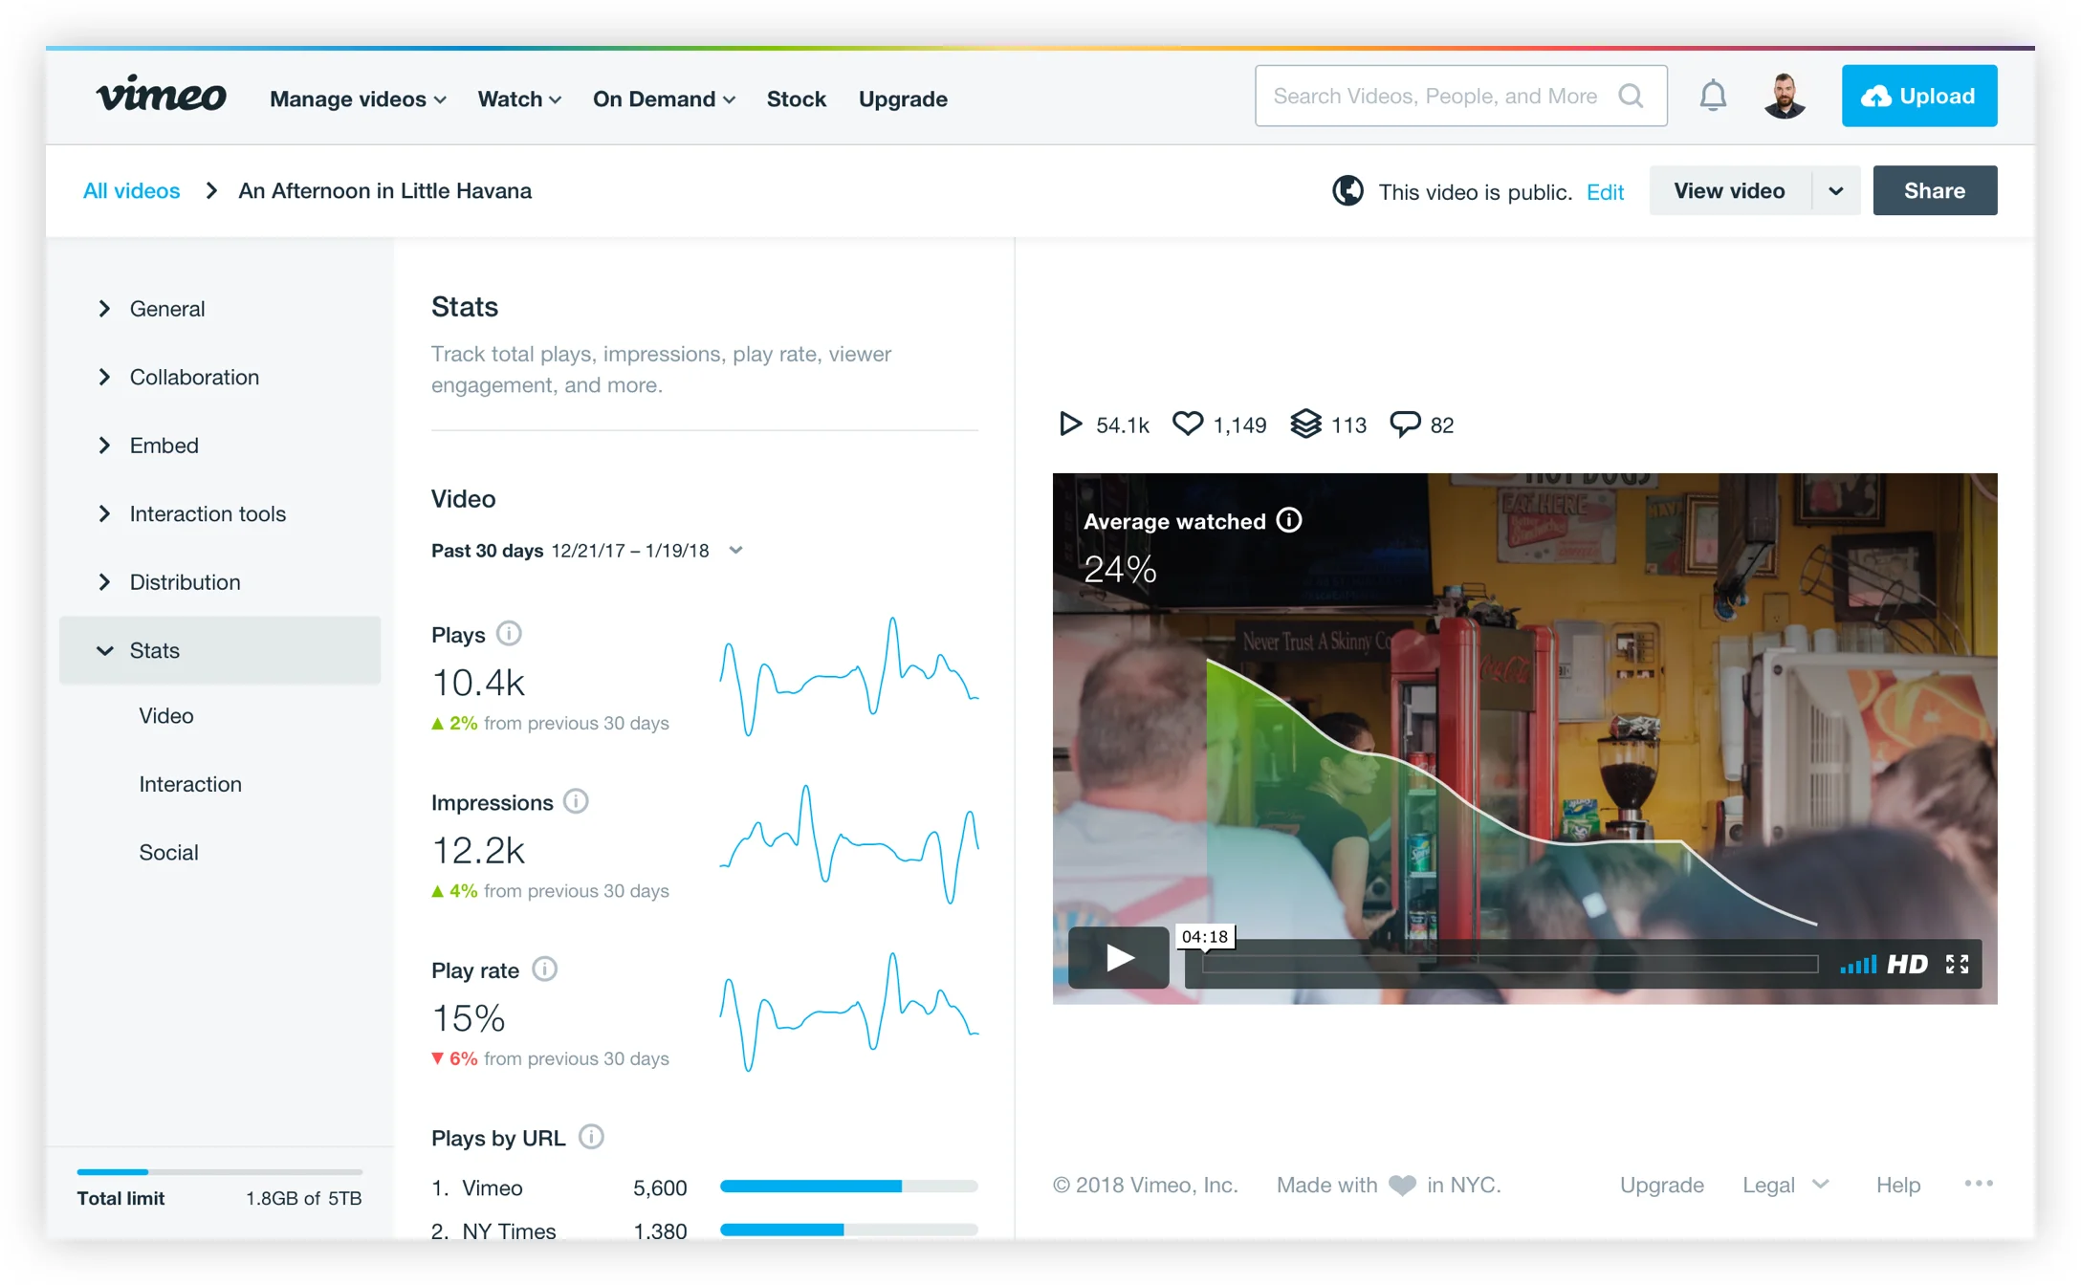
Task: Show info for Plays metric
Action: 510,634
